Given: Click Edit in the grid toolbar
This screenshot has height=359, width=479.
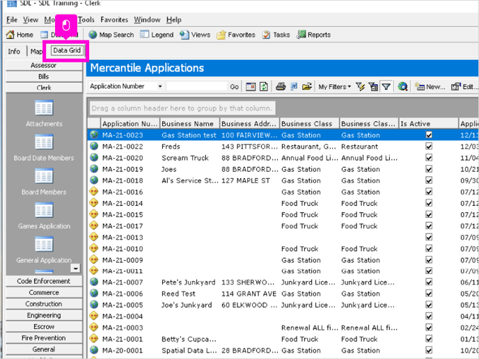Looking at the screenshot, I should point(464,87).
